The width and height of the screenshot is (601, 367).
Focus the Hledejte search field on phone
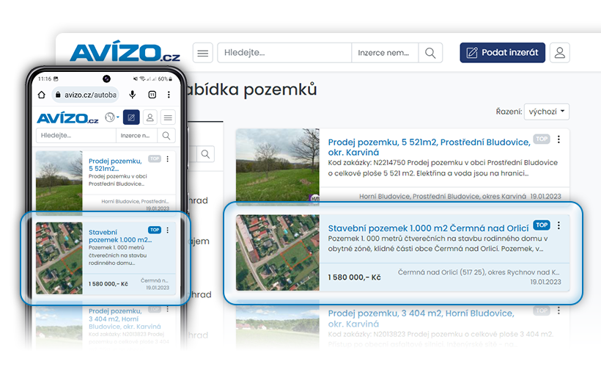[x=76, y=136]
